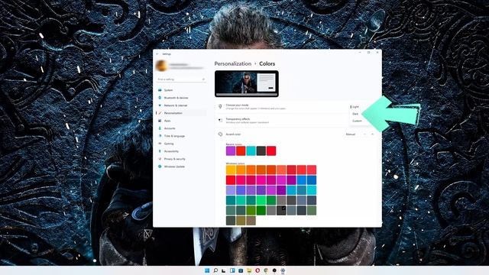Click the user profile avatar
489x275 pixels.
click(x=161, y=66)
